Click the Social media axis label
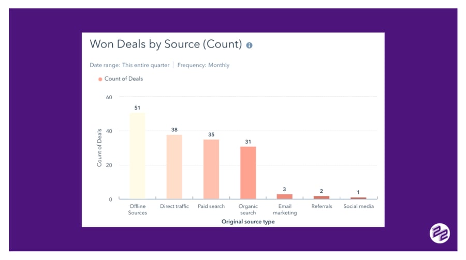 (x=358, y=206)
